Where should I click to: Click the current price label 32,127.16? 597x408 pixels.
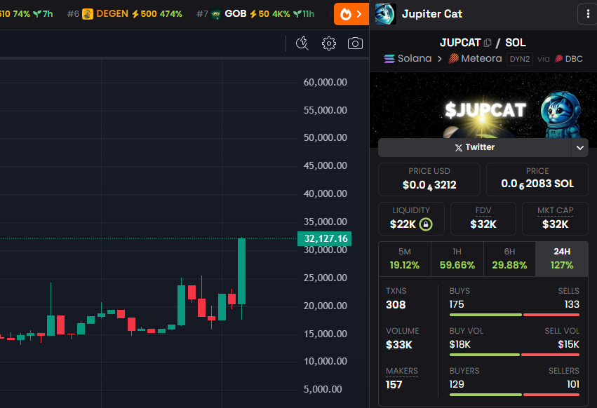point(324,238)
